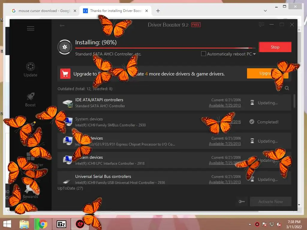Image resolution: width=307 pixels, height=230 pixels.
Task: Click the UpToDate (27) section label
Action: click(x=70, y=188)
